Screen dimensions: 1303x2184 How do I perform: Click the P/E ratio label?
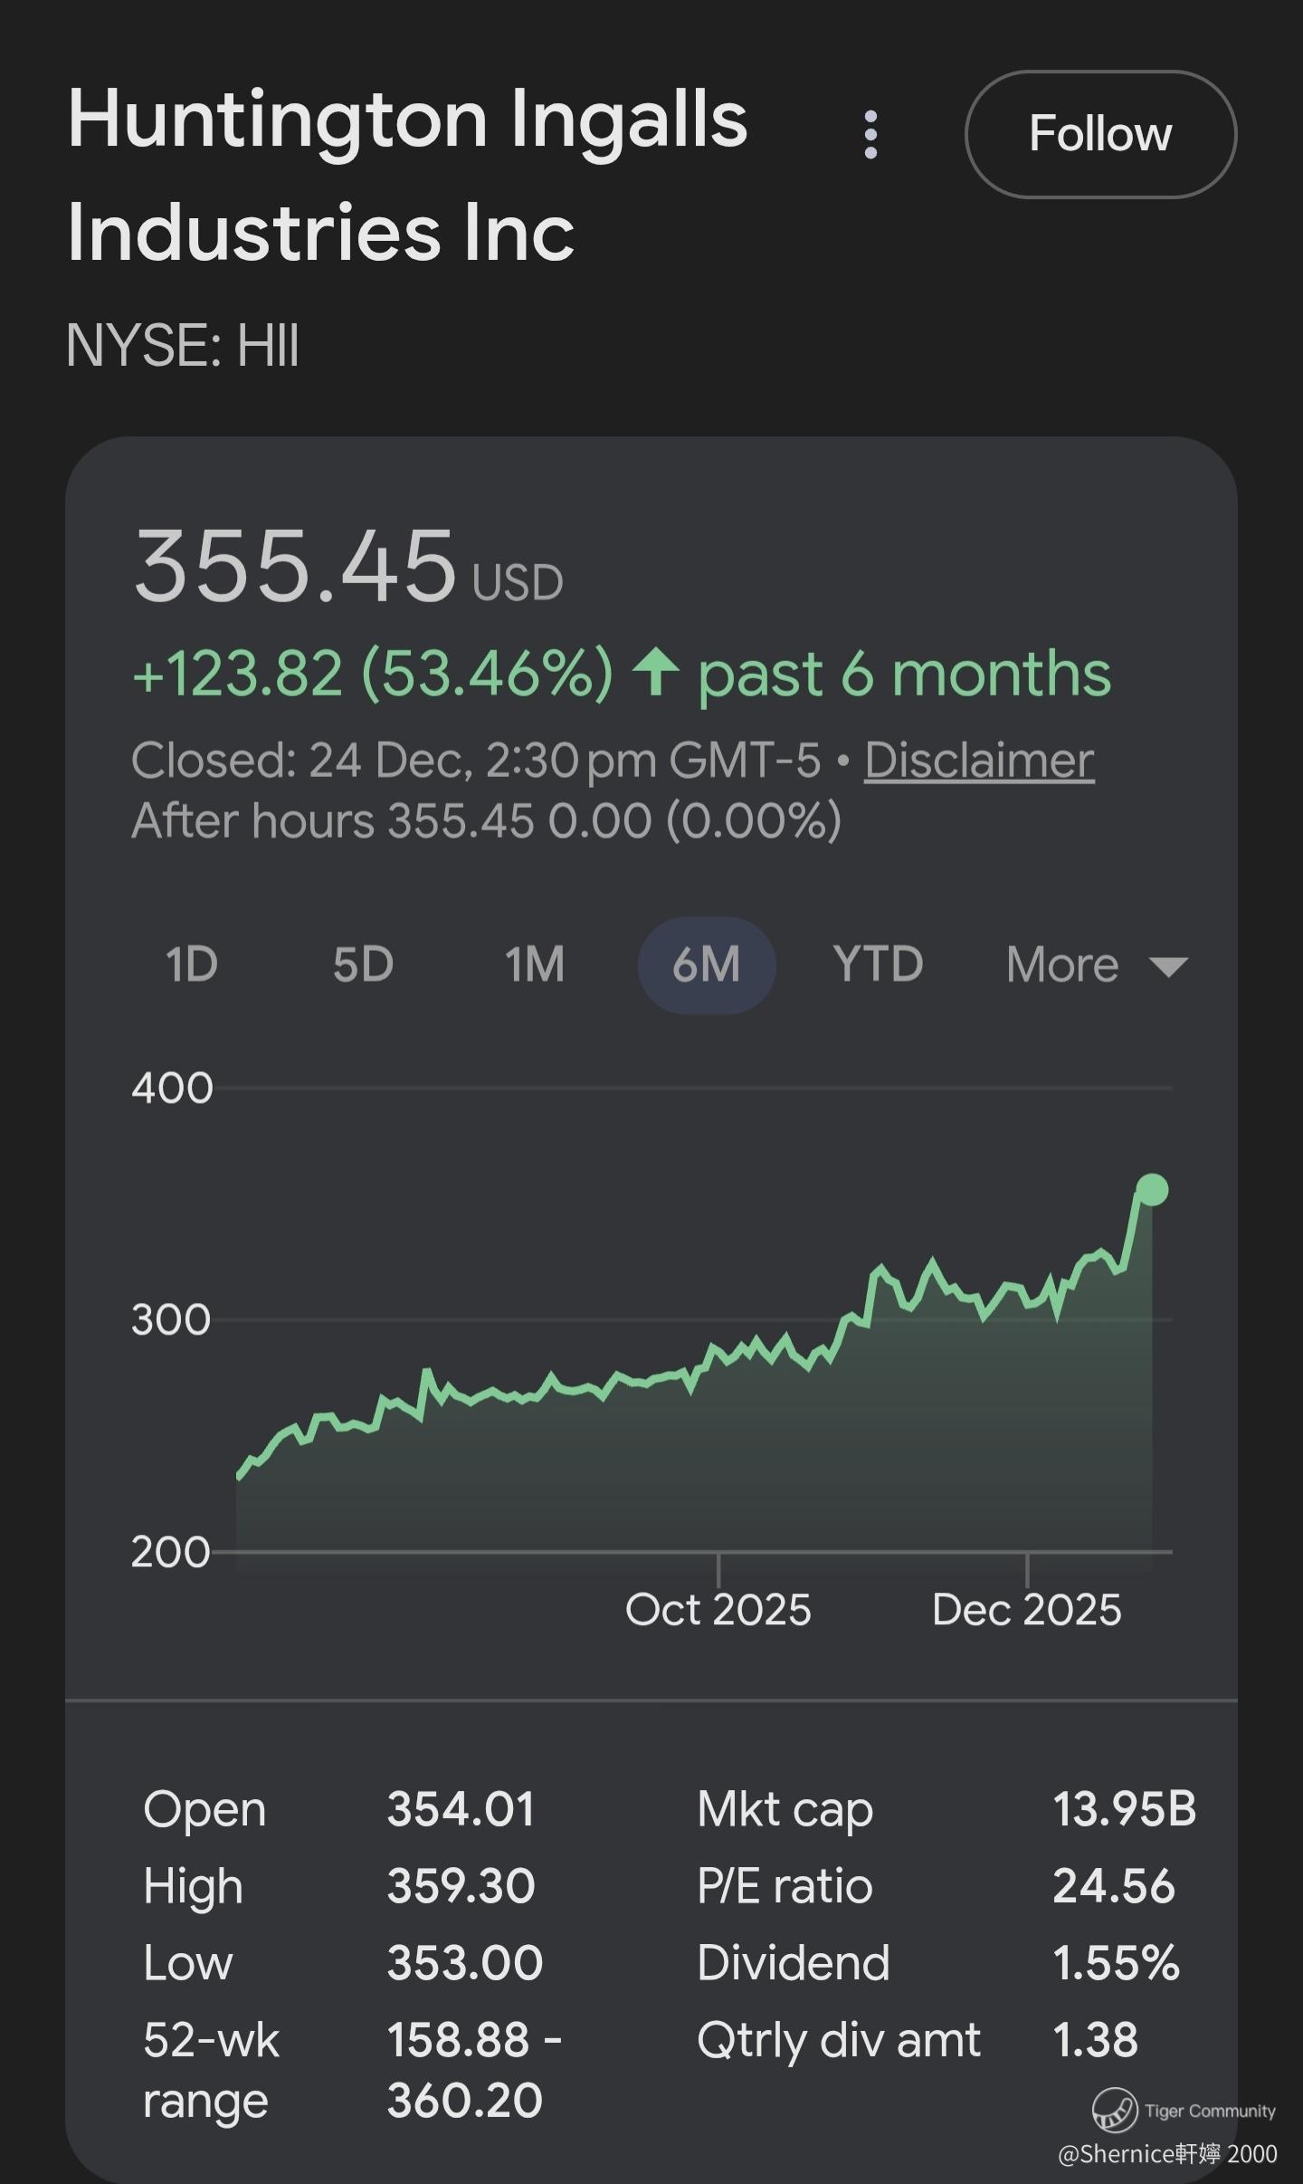point(785,1886)
